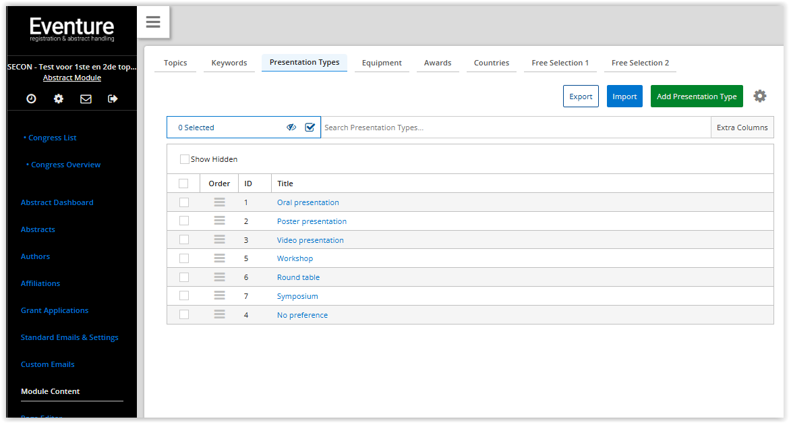Tick the select-all checkbox in table header

[183, 184]
